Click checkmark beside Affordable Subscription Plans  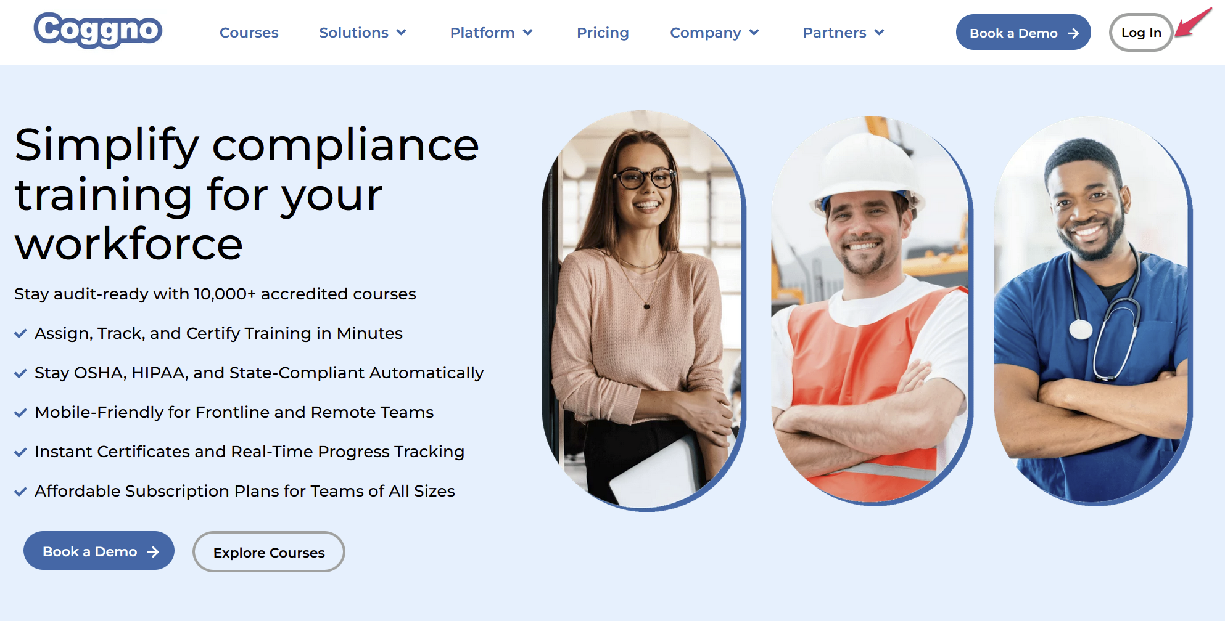[20, 491]
